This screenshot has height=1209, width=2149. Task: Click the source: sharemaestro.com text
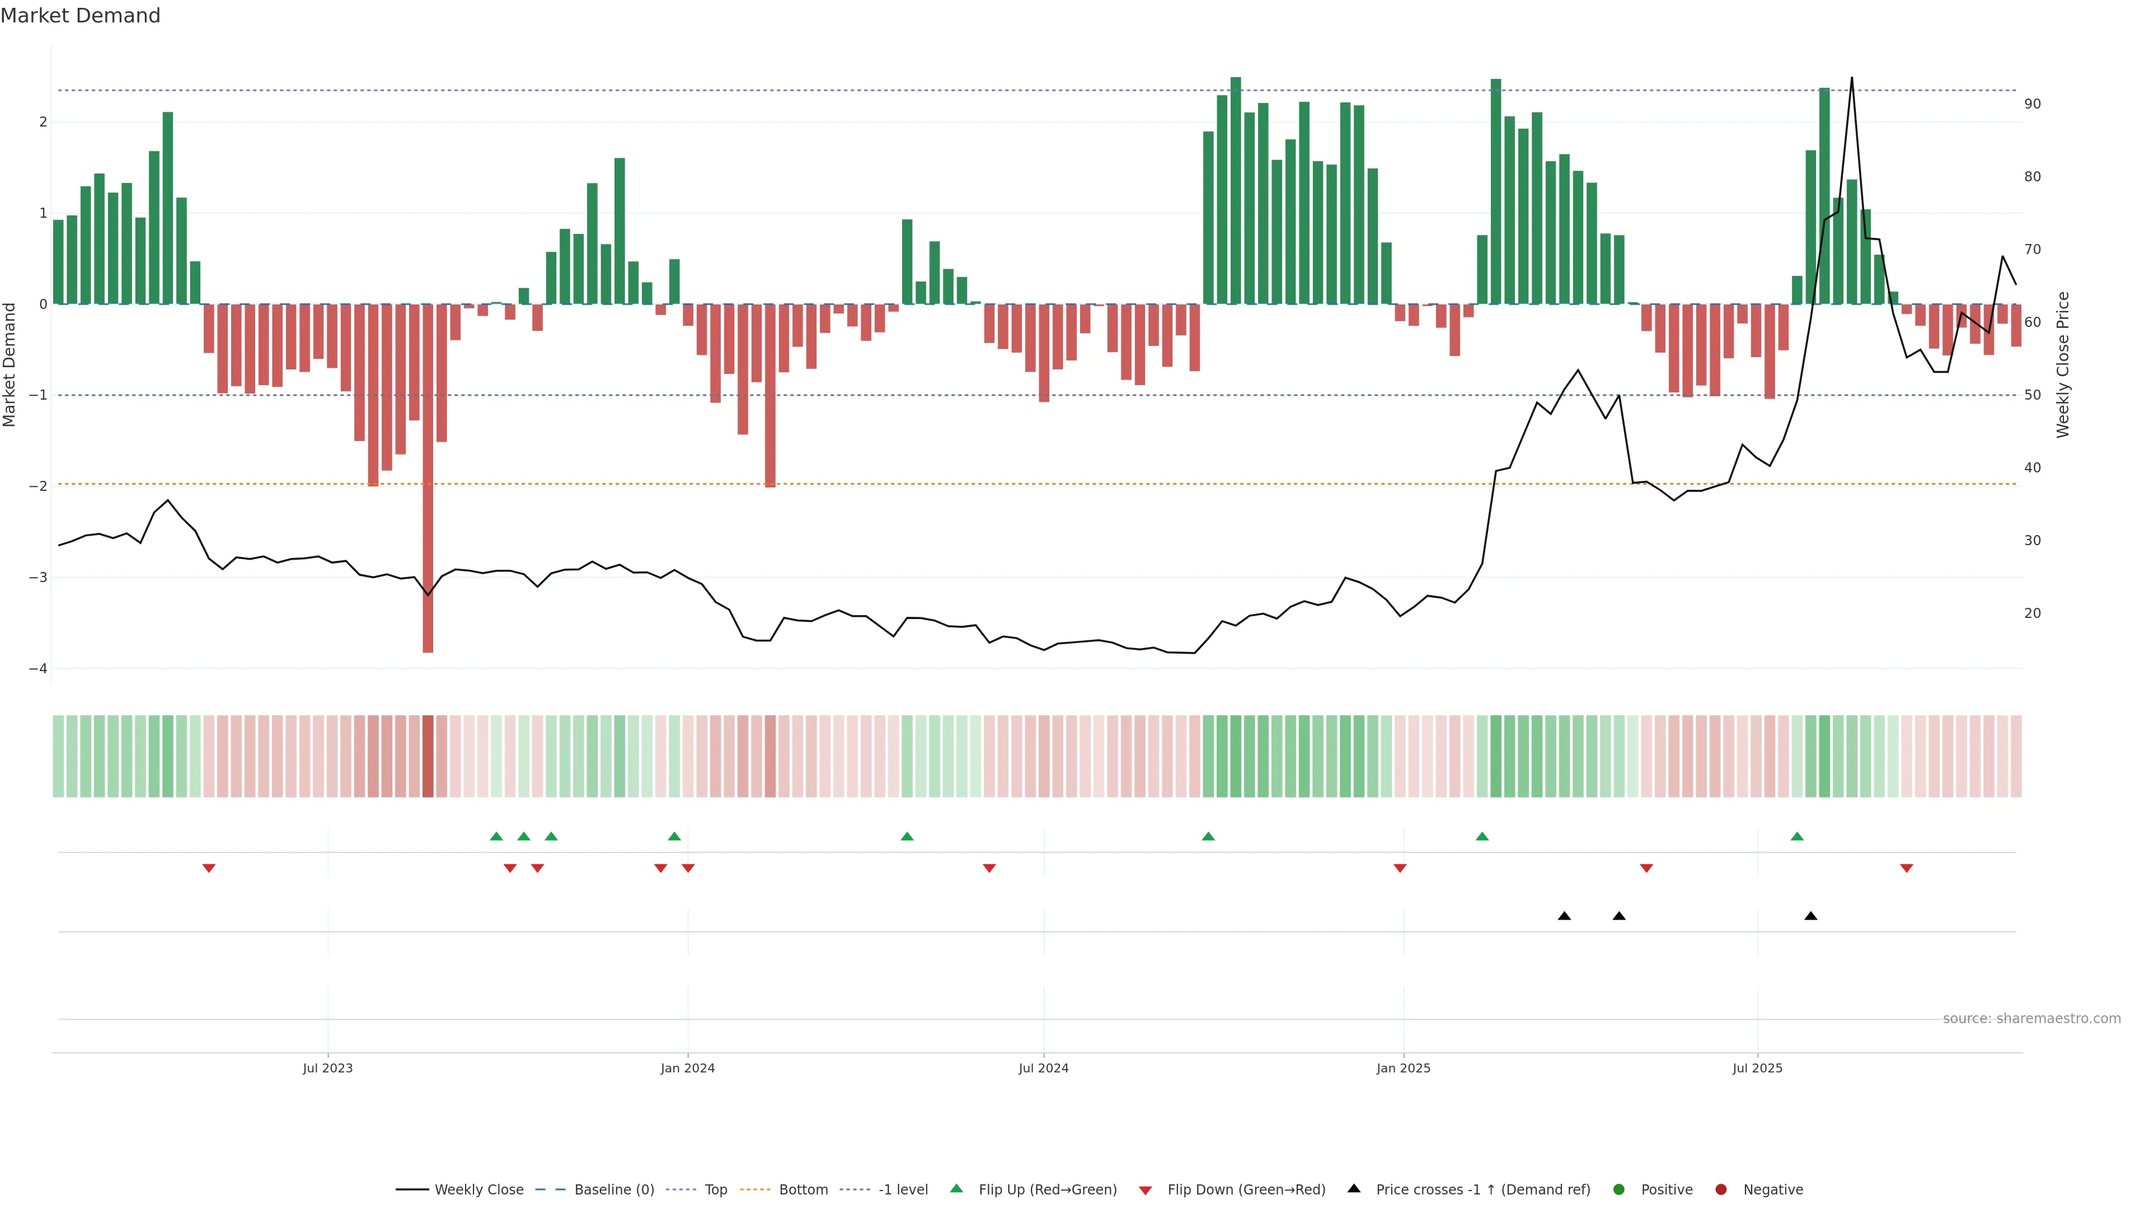(x=2031, y=1018)
